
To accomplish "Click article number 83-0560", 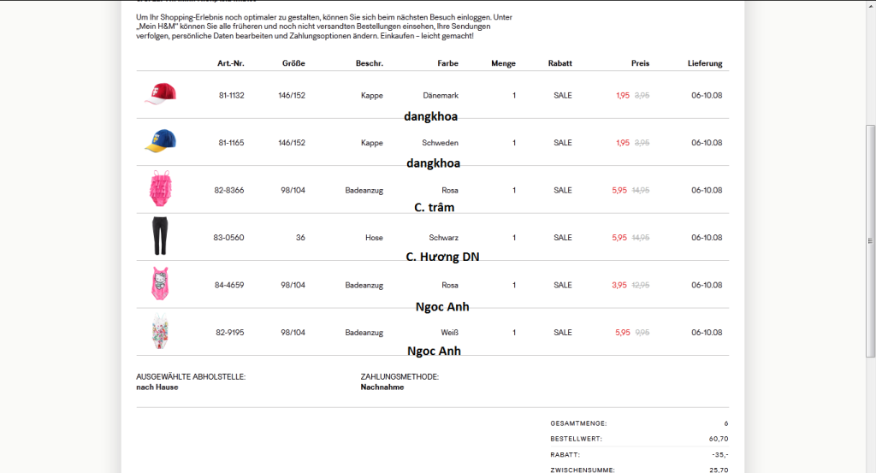I will click(x=228, y=238).
